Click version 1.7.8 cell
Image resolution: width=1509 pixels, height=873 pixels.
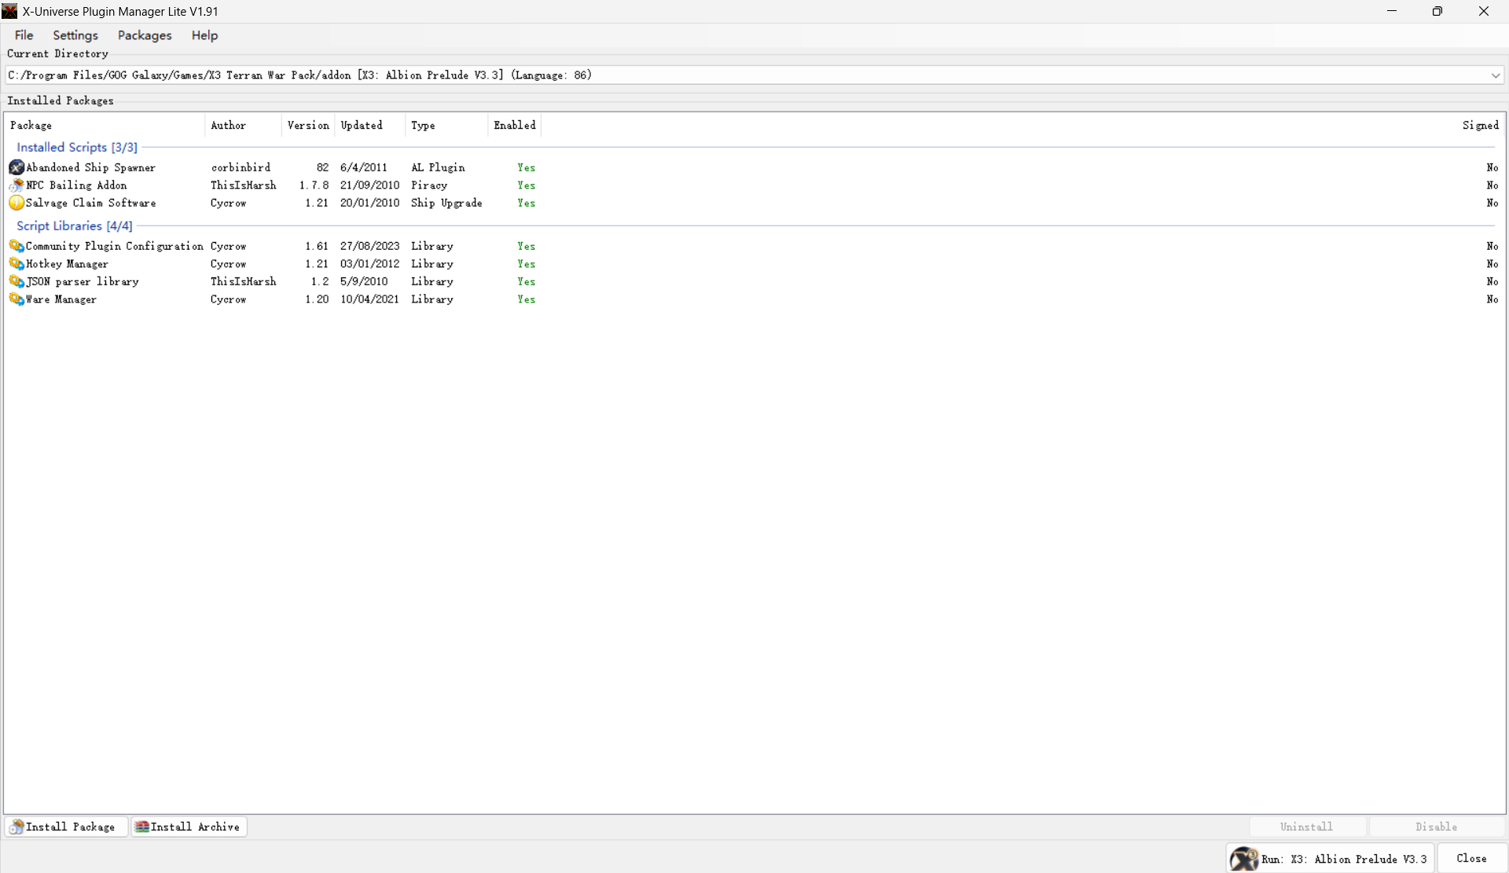(x=314, y=185)
